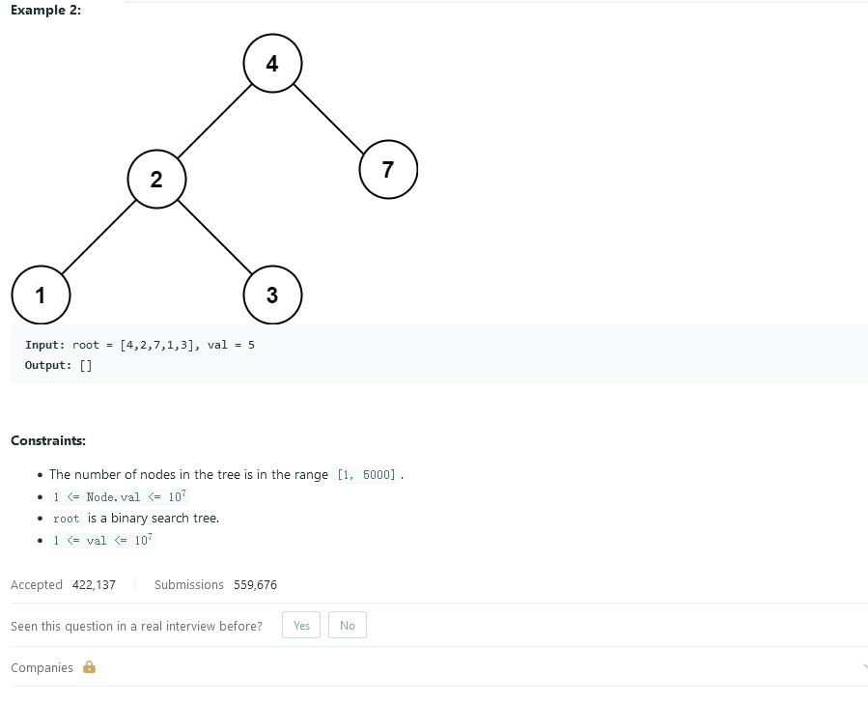The height and width of the screenshot is (703, 868).
Task: Click the val constraint code snippet
Action: coord(102,540)
